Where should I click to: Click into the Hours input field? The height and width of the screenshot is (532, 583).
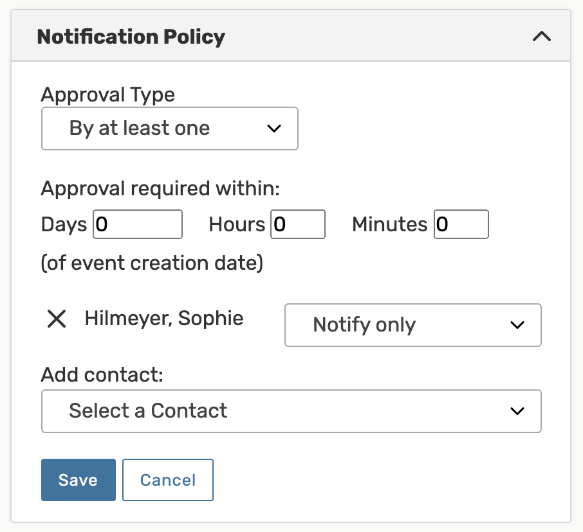pyautogui.click(x=298, y=225)
